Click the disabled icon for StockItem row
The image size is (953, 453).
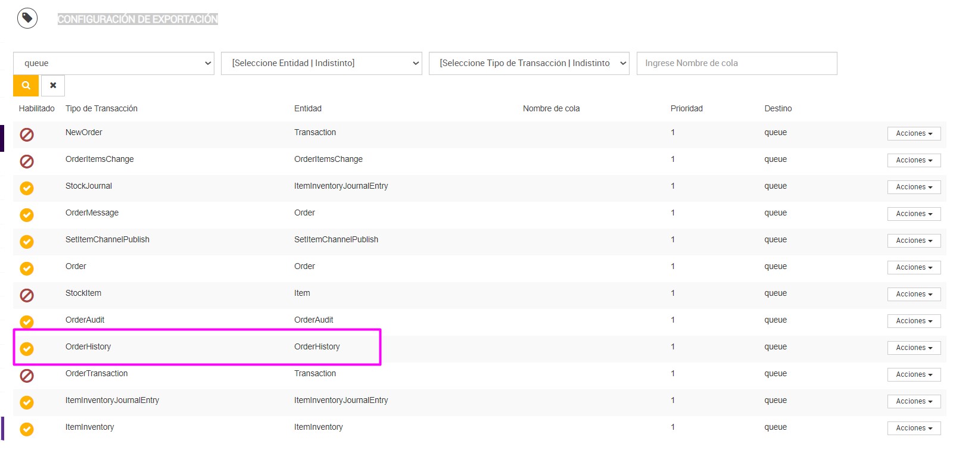[27, 295]
